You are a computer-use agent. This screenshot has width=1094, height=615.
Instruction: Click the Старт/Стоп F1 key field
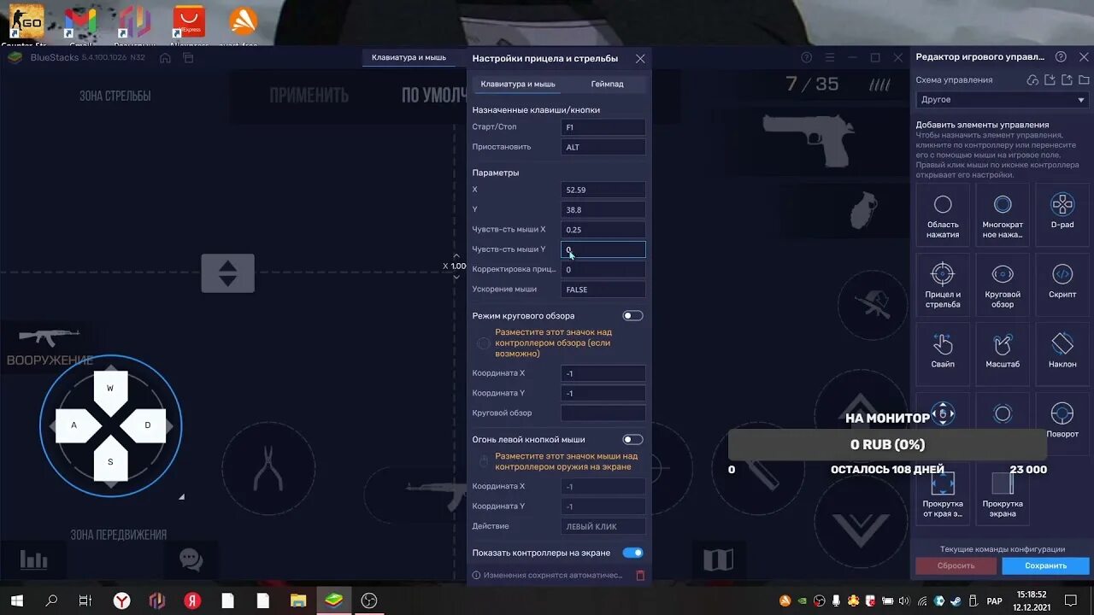[x=603, y=127]
